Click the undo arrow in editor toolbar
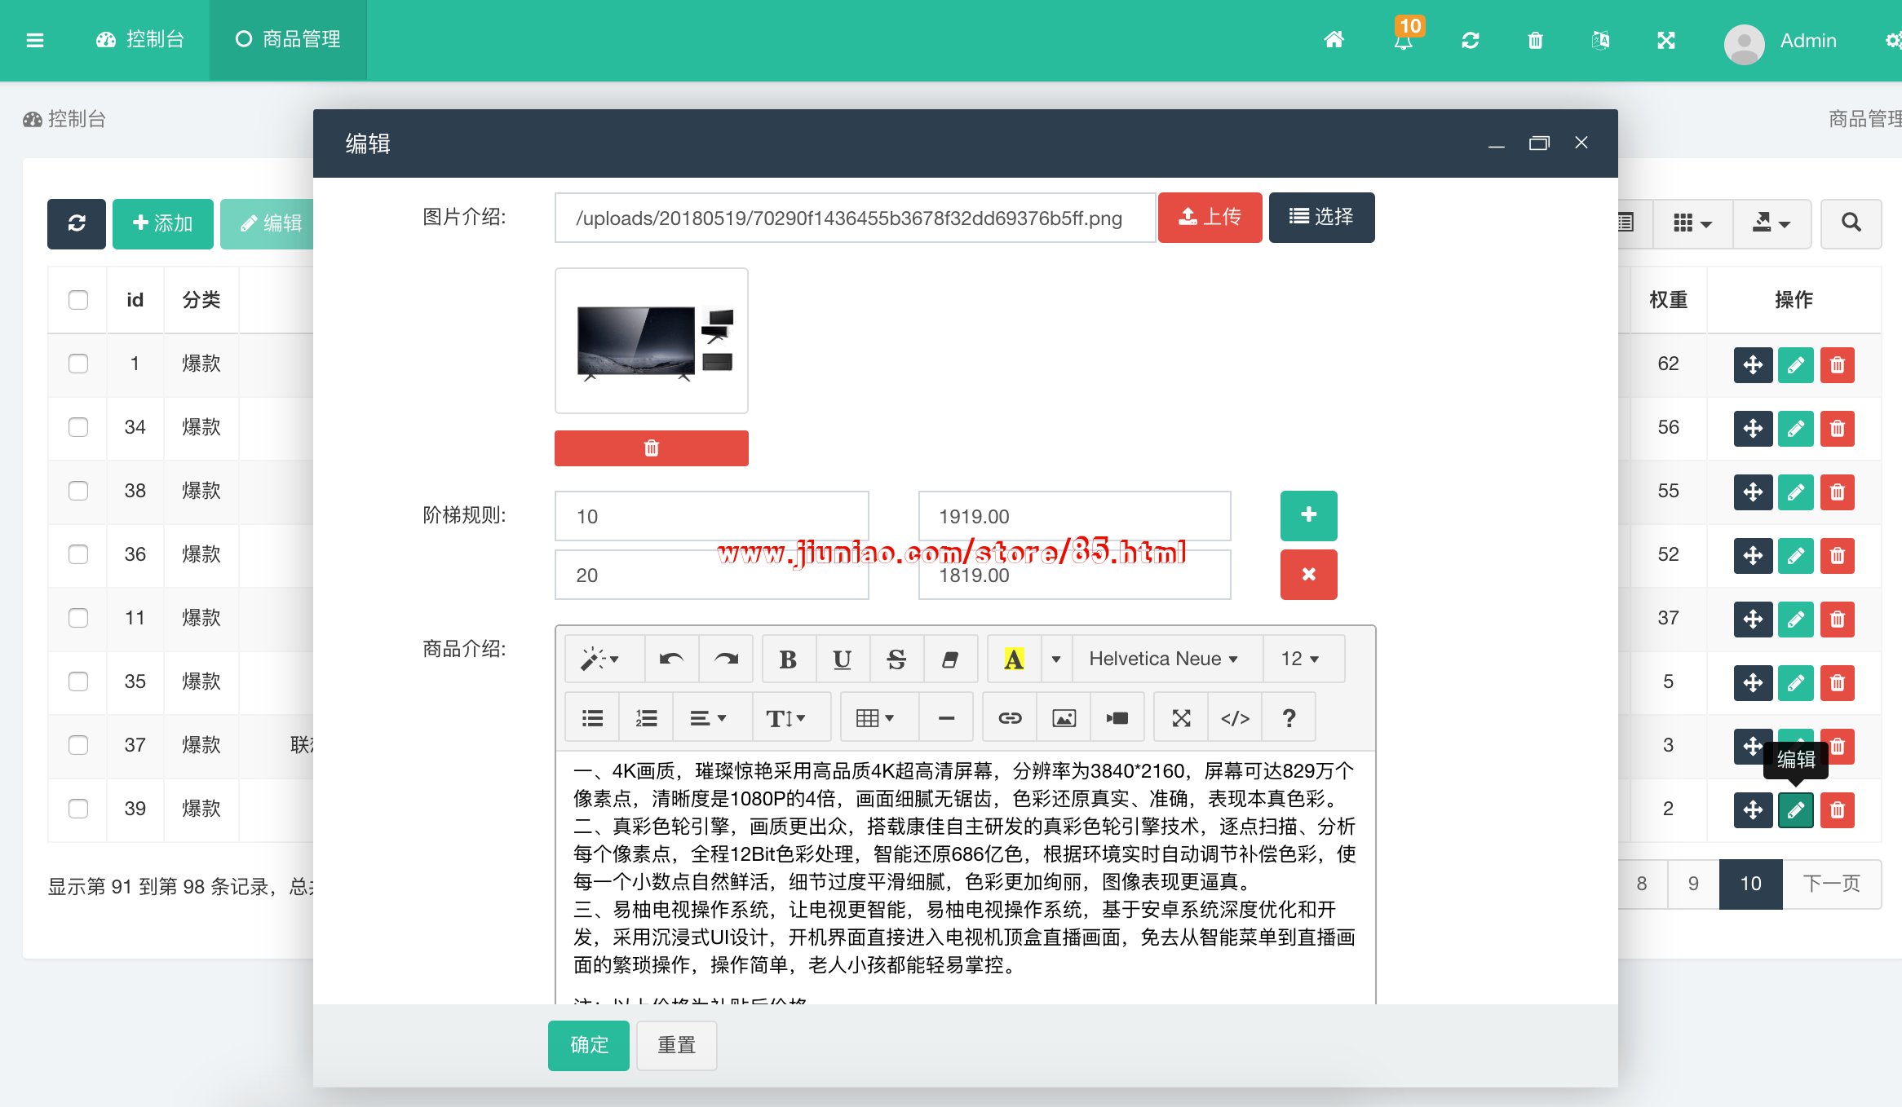The width and height of the screenshot is (1902, 1107). [671, 659]
